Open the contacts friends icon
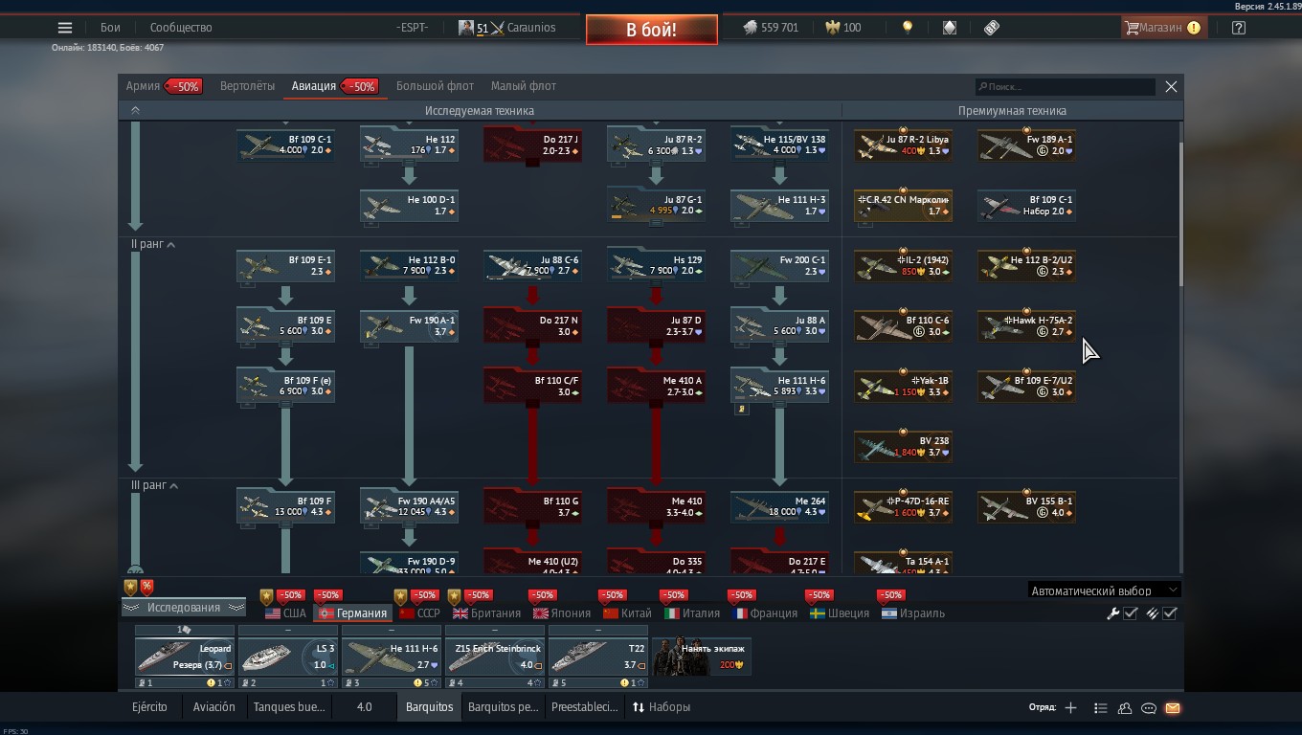The width and height of the screenshot is (1302, 735). tap(1125, 708)
